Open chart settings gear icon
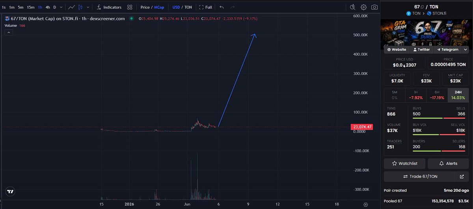 [363, 7]
